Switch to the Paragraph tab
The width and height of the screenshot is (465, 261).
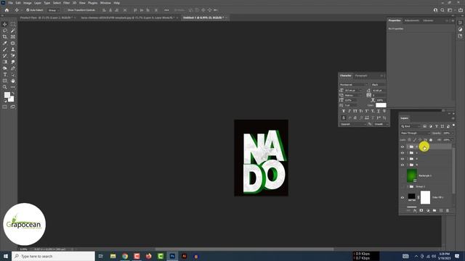pyautogui.click(x=361, y=75)
